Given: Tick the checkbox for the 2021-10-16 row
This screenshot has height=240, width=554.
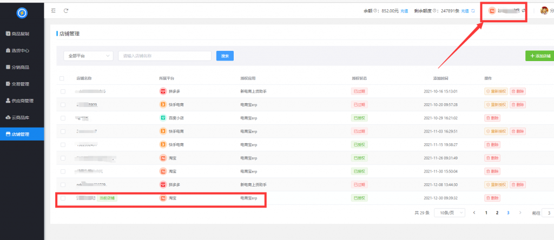Looking at the screenshot, I should (63, 91).
